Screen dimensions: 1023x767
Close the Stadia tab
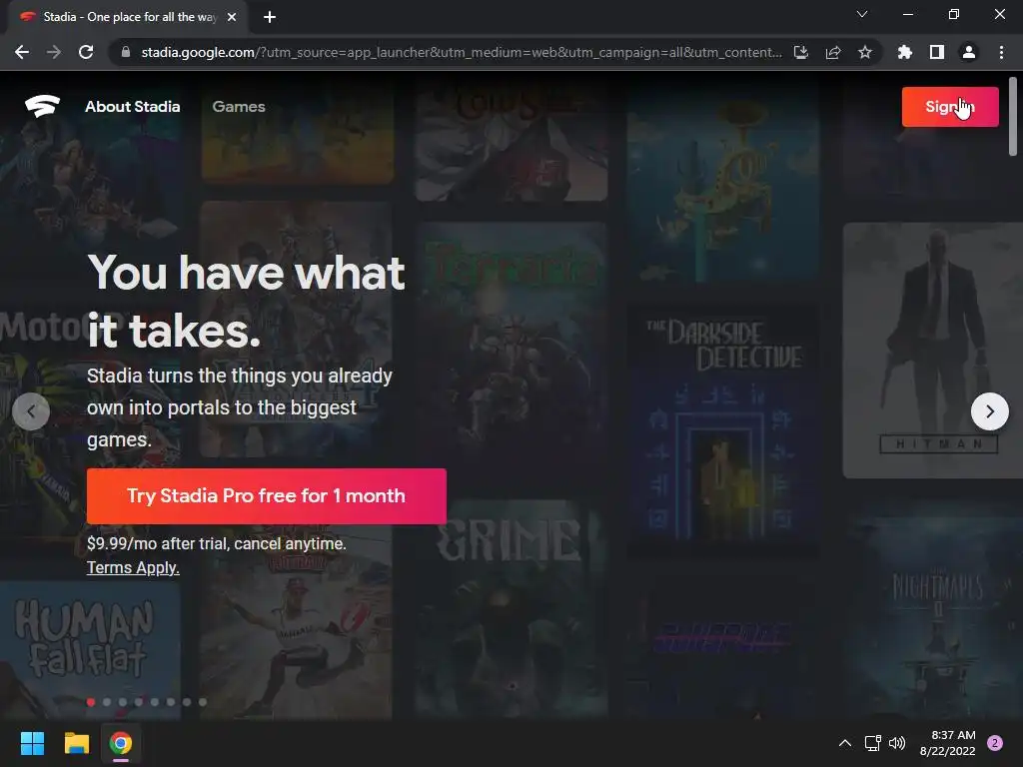pos(232,17)
